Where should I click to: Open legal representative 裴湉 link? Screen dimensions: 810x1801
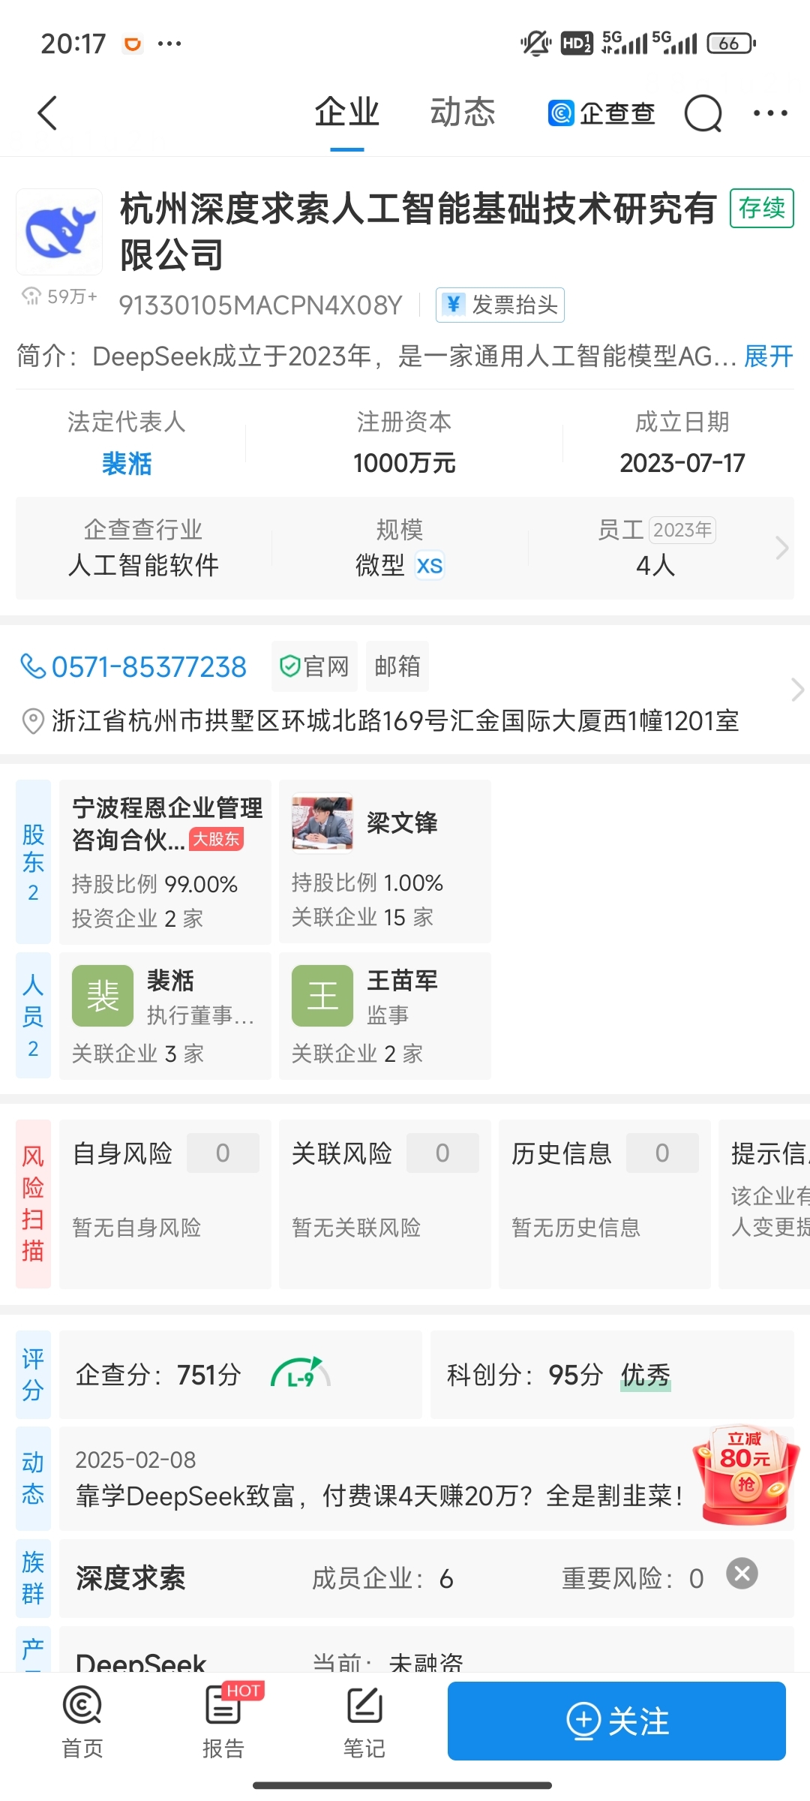[127, 463]
